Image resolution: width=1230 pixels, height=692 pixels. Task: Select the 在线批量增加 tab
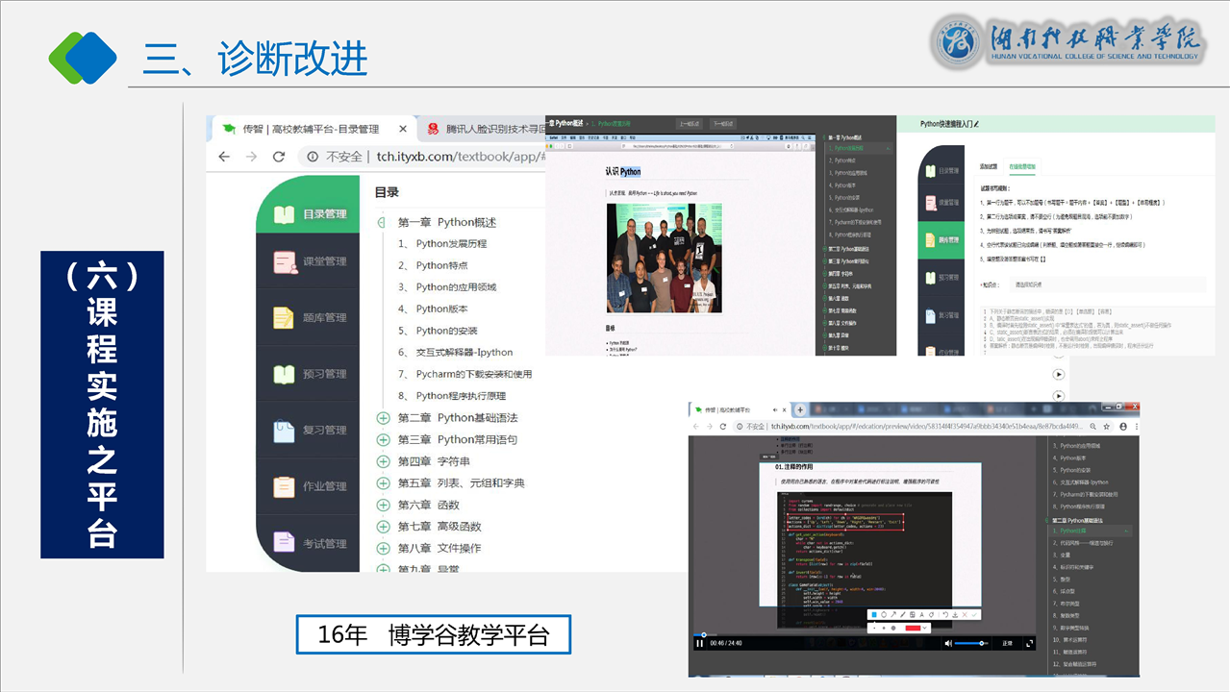1021,166
